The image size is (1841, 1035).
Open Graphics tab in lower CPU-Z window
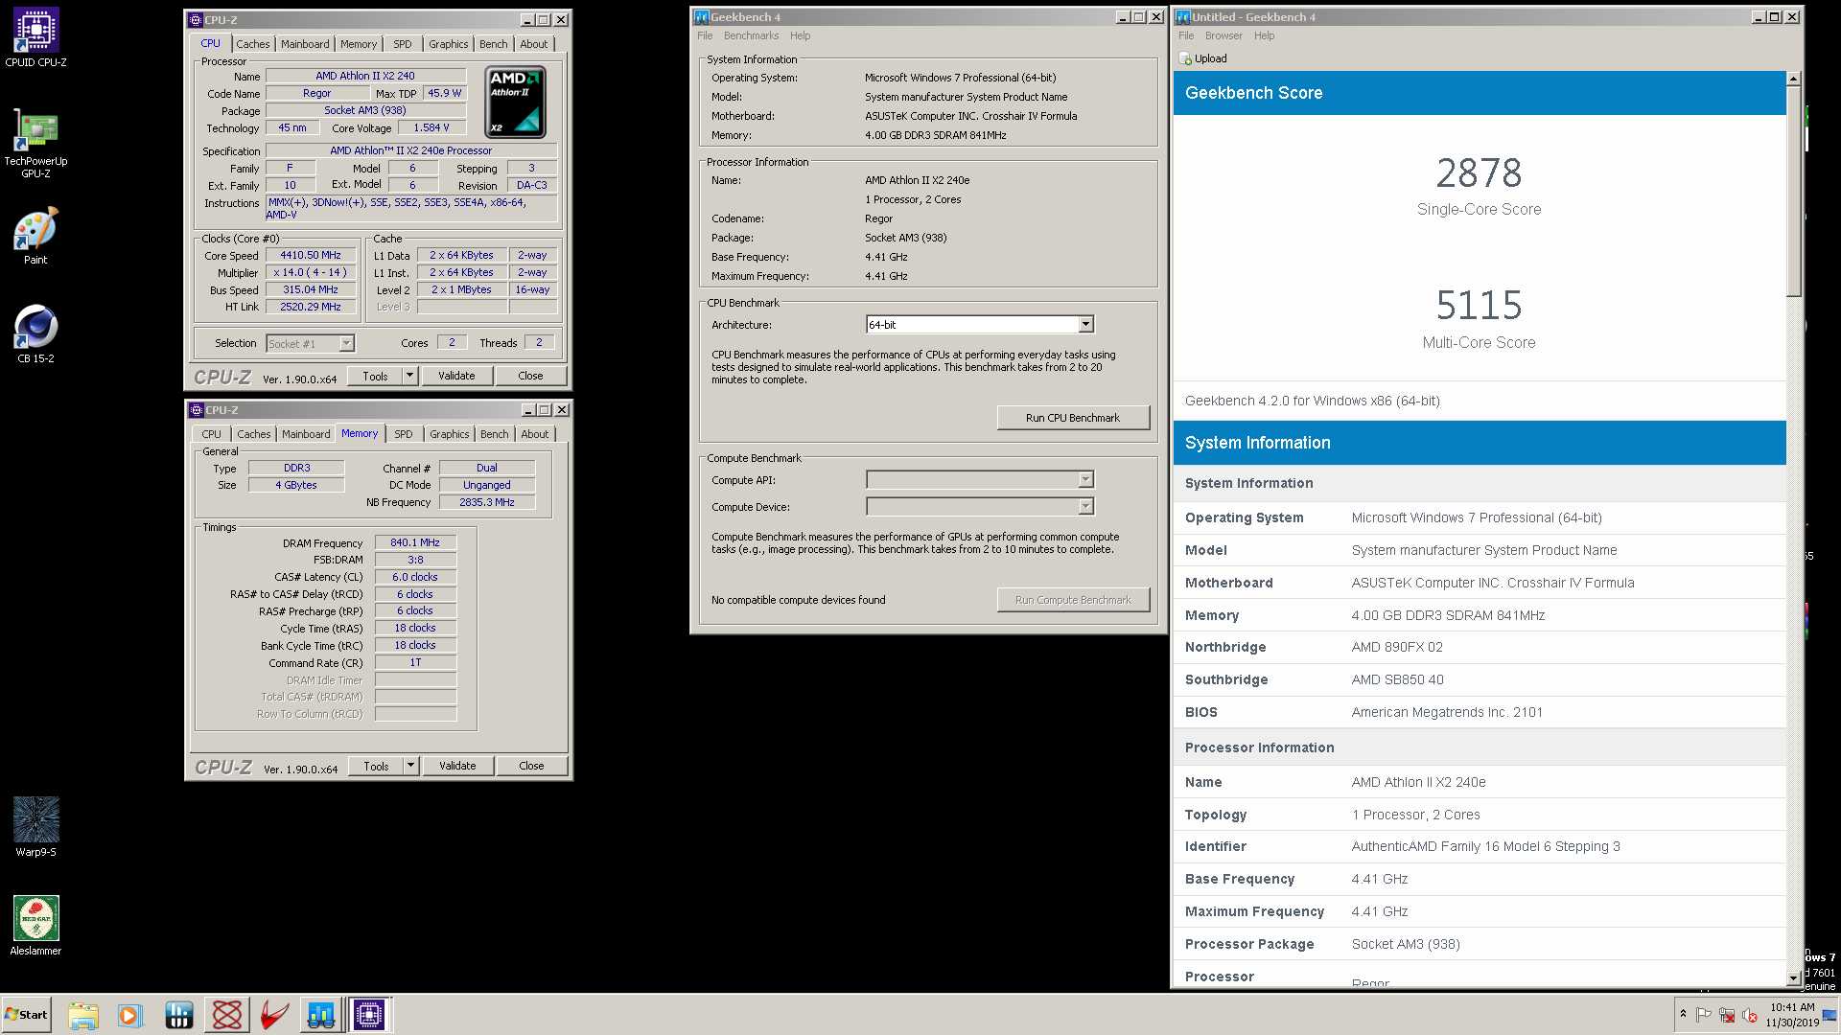[x=449, y=434]
